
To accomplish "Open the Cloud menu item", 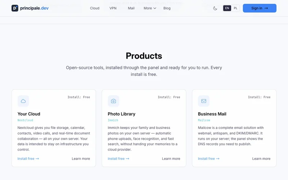I will 95,8.
